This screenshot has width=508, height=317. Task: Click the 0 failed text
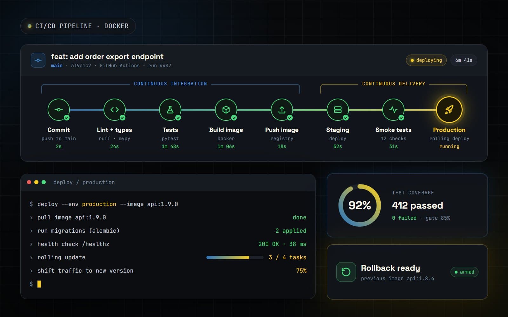click(x=404, y=218)
